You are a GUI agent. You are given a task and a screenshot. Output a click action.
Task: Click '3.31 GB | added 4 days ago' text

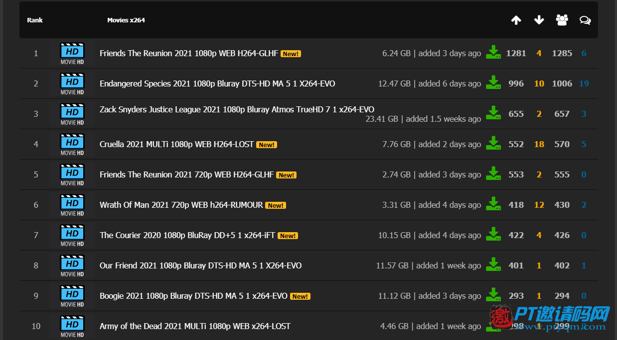click(432, 205)
